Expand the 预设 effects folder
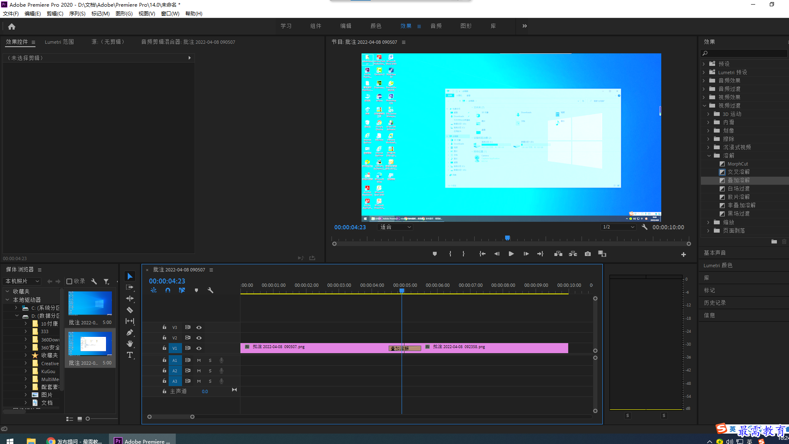Viewport: 789px width, 444px height. click(x=704, y=64)
